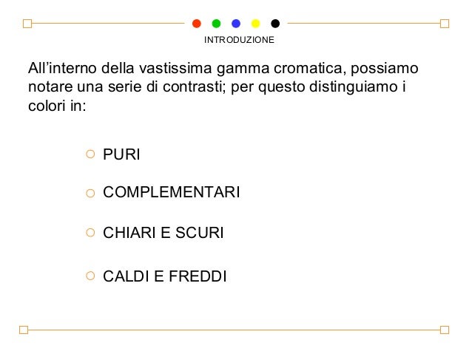472x354 pixels.
Task: Select the CALDI E FREDDI item
Action: 165,276
